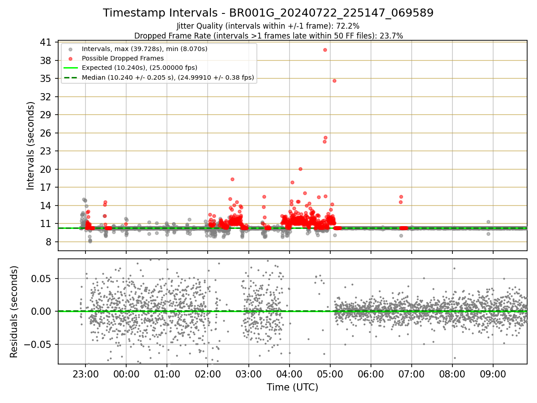Click the grey 'Intervals, max (39.728s)' legend marker

[70, 49]
